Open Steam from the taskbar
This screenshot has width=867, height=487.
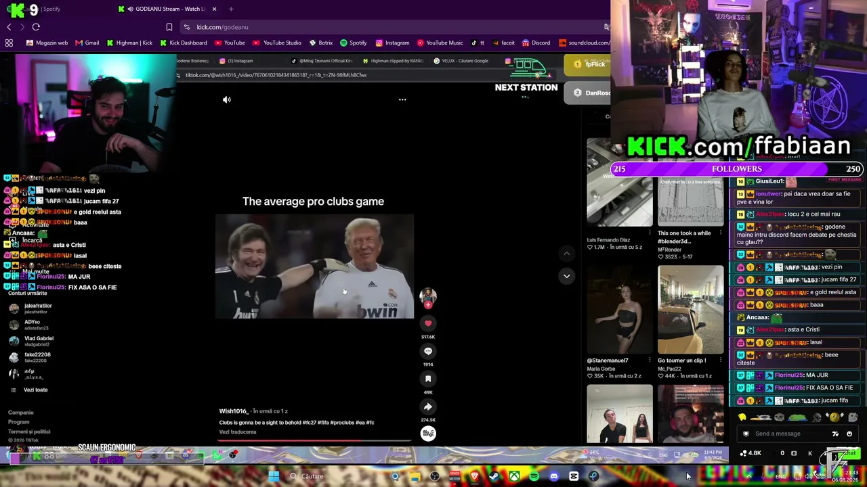[494, 476]
